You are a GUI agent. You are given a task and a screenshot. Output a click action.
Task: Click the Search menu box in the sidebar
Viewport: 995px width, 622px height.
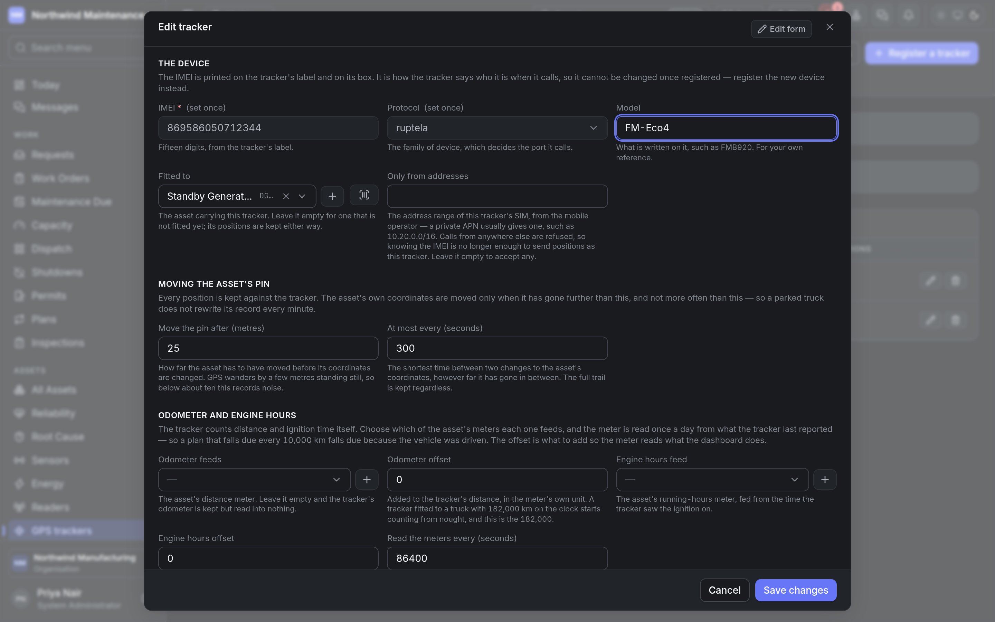pyautogui.click(x=76, y=48)
